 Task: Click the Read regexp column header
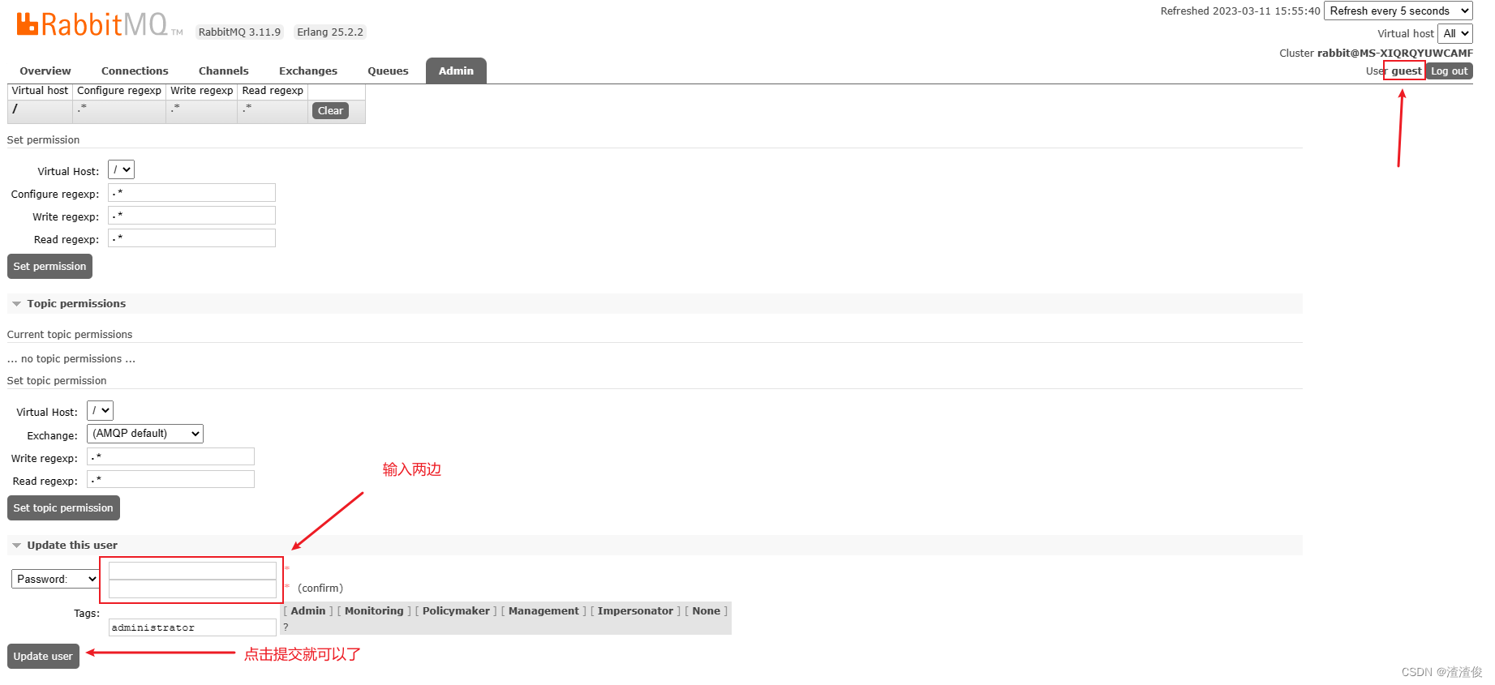coord(273,91)
